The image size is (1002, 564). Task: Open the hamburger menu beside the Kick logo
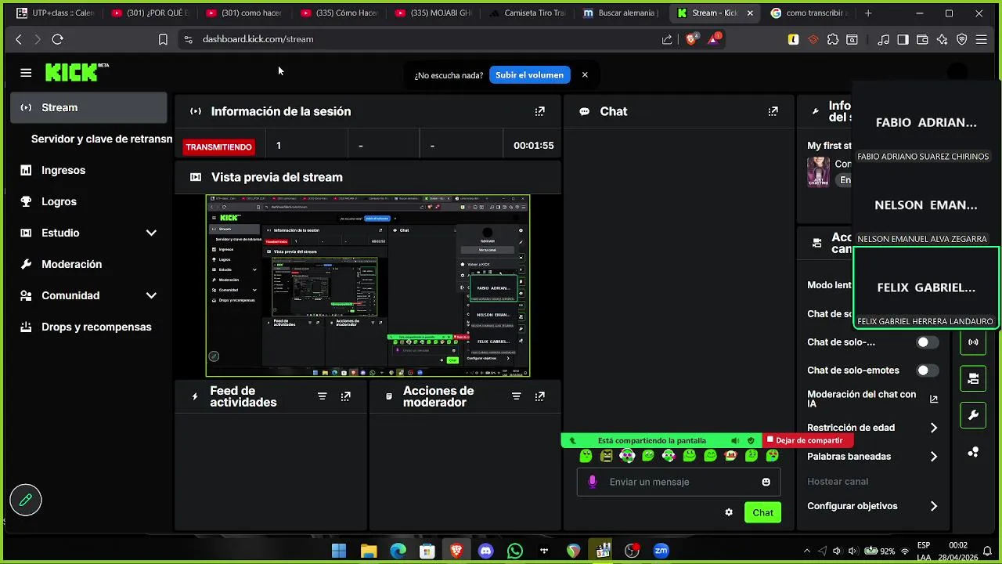pos(26,73)
